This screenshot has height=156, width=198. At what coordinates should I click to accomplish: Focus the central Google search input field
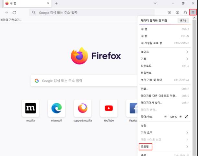pyautogui.click(x=84, y=81)
